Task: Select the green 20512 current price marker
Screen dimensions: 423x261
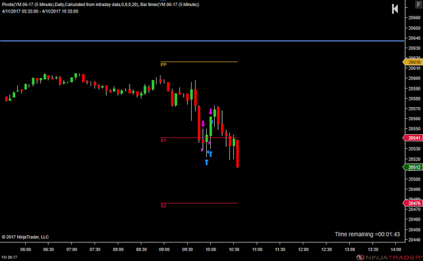Action: click(413, 167)
